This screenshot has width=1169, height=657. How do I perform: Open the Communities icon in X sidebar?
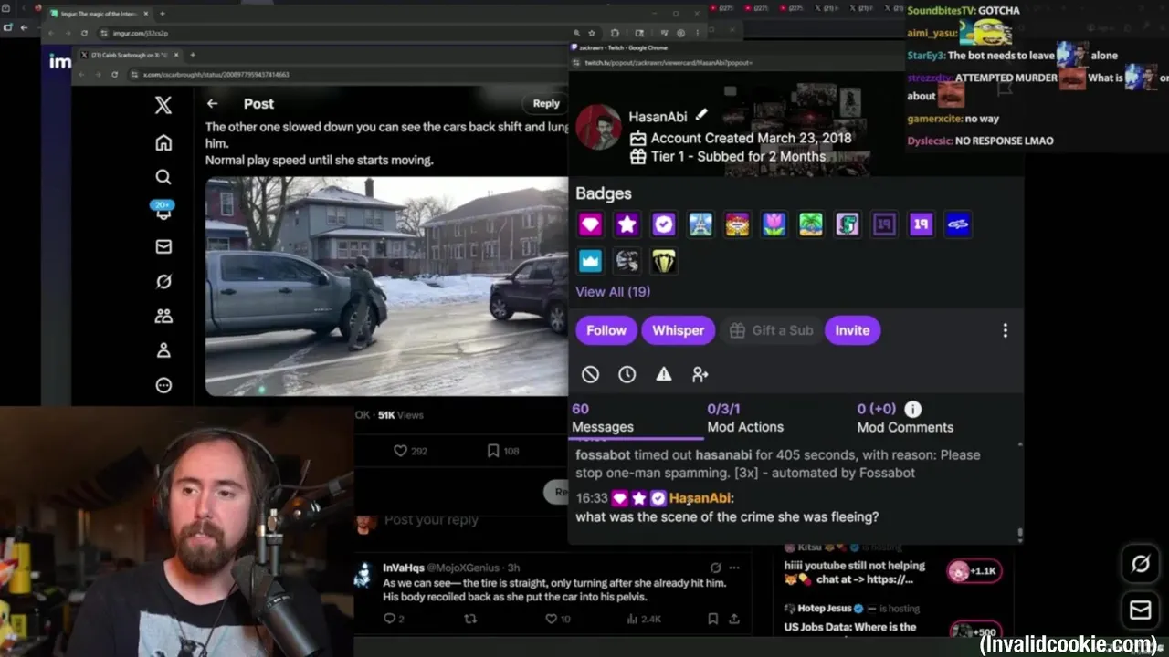[163, 316]
